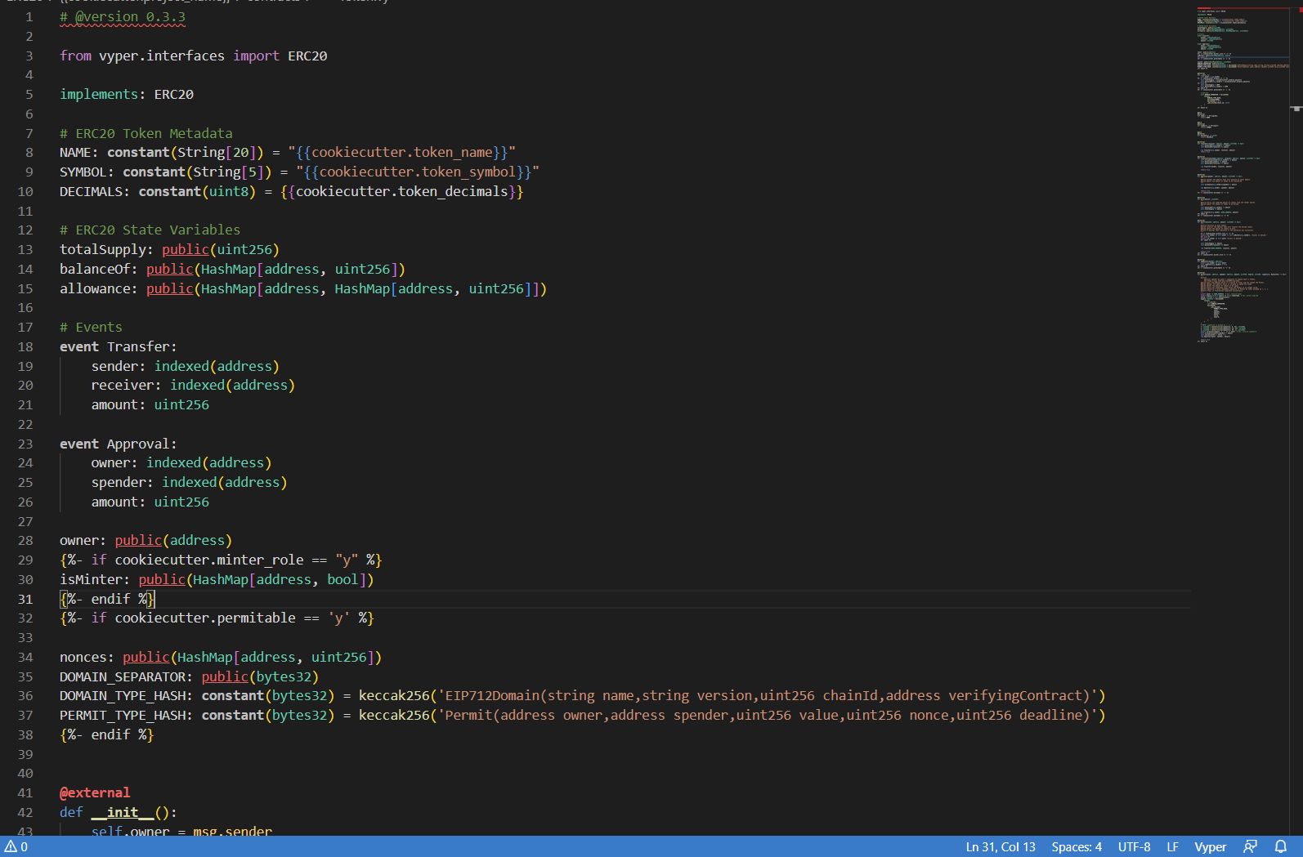Click 'cookiecutter.token_decimals' on line 10

(402, 191)
